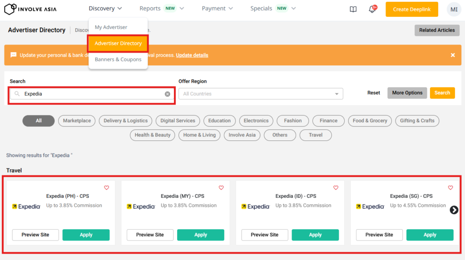Screen dimensions: 465x260
Task: Follow the Update details link
Action: coord(192,55)
